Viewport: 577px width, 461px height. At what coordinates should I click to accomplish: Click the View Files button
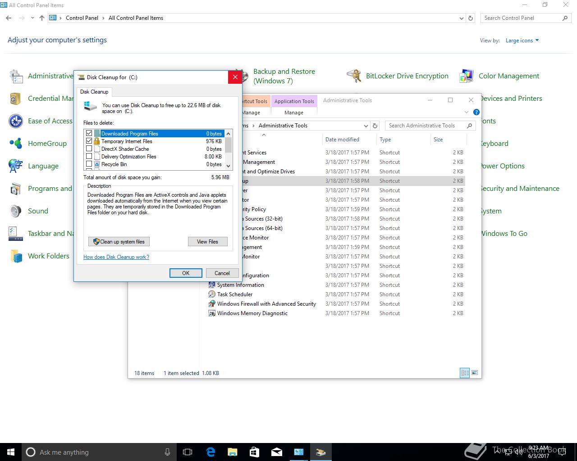click(x=207, y=242)
